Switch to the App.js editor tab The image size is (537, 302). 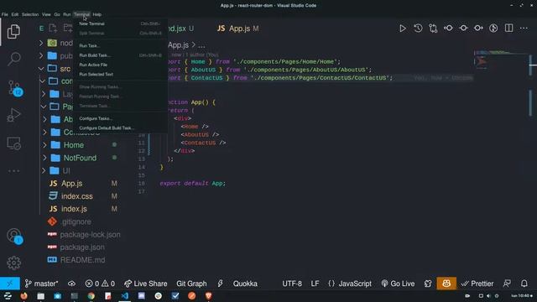pos(238,29)
